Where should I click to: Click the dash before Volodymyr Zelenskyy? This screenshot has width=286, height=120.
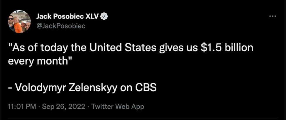click(10, 87)
